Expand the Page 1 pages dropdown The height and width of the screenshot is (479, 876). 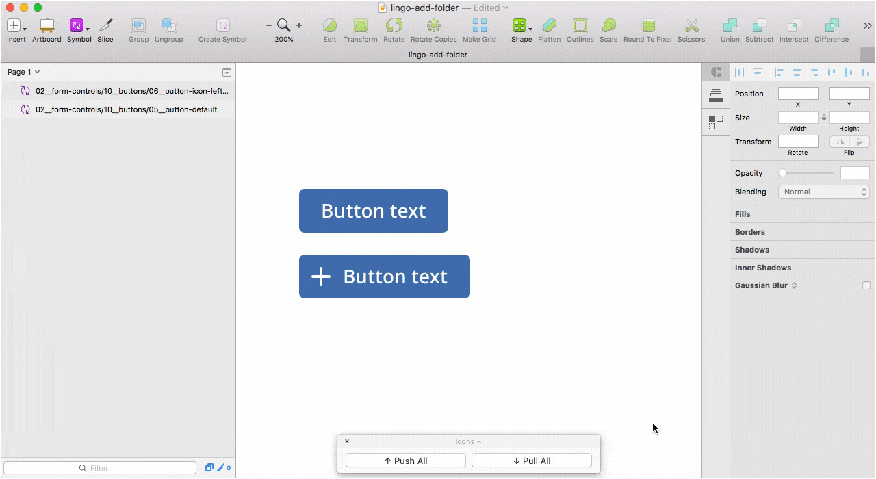tap(24, 72)
